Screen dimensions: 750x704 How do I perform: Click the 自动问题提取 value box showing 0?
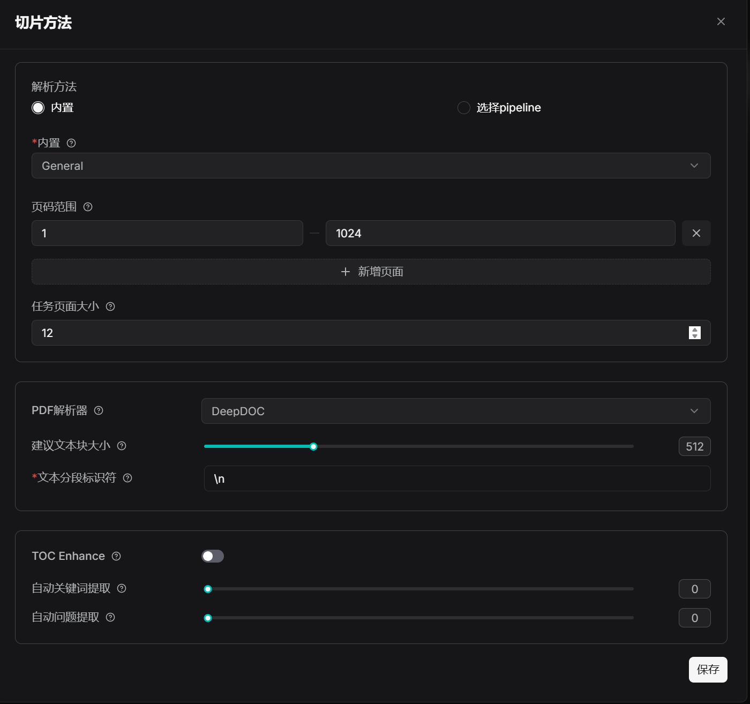pyautogui.click(x=695, y=618)
